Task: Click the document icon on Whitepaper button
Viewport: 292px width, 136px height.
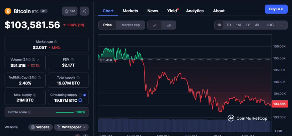Action: click(x=58, y=127)
